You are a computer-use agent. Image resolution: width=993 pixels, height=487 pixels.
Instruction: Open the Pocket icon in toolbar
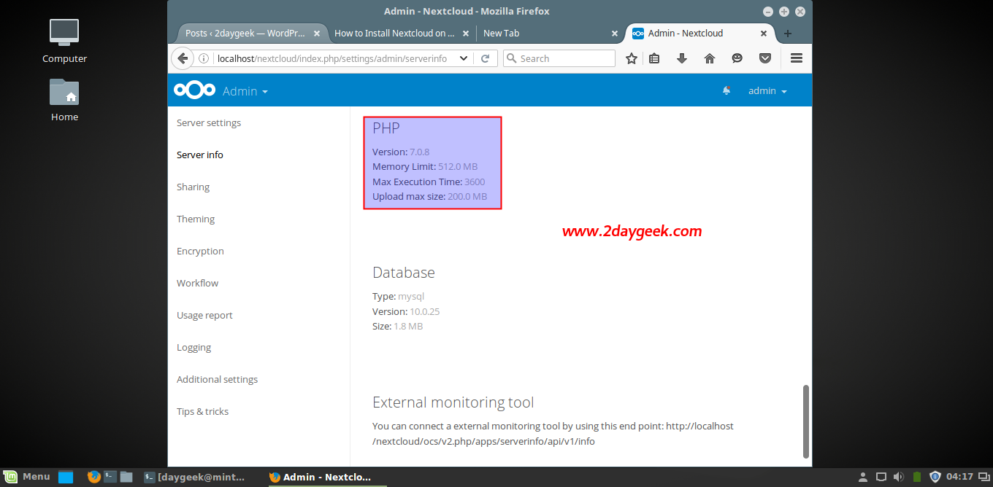[765, 58]
